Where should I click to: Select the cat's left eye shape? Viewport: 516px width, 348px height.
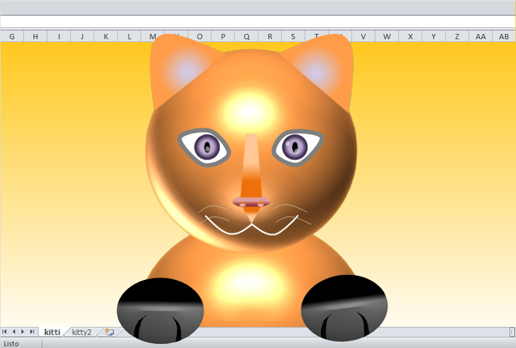[x=204, y=147]
